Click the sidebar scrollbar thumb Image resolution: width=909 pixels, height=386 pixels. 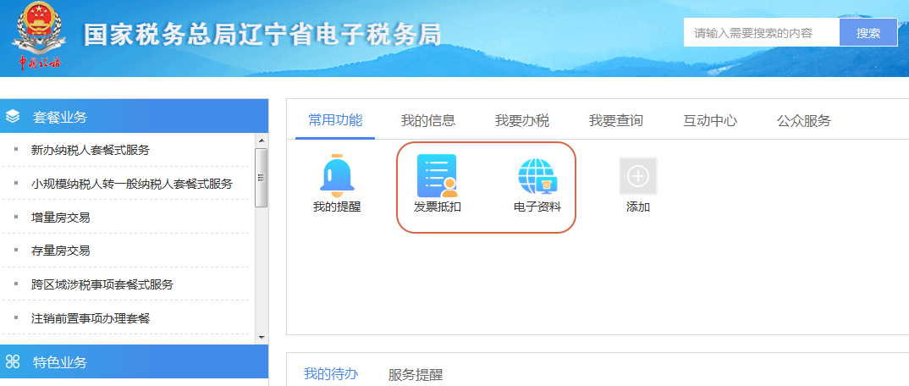point(261,178)
